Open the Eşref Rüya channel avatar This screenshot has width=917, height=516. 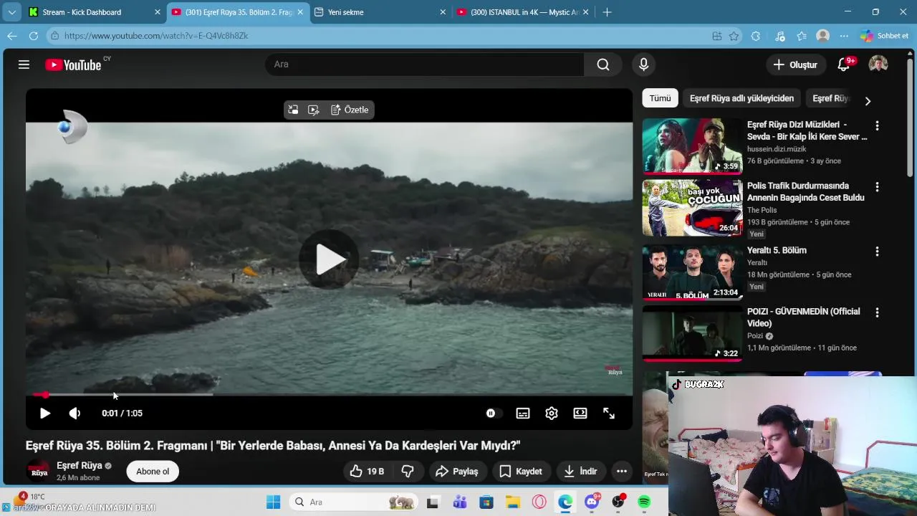[39, 471]
